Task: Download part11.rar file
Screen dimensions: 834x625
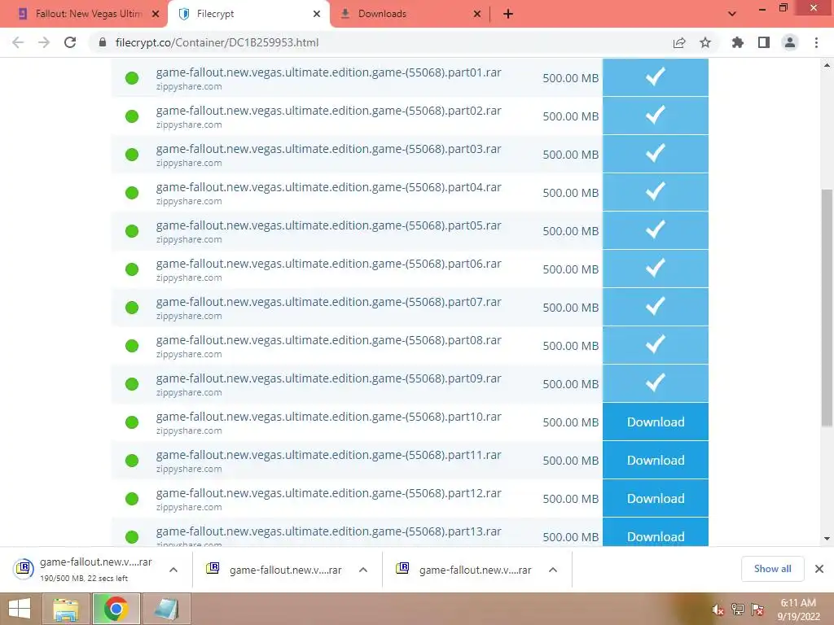Action: coord(656,461)
